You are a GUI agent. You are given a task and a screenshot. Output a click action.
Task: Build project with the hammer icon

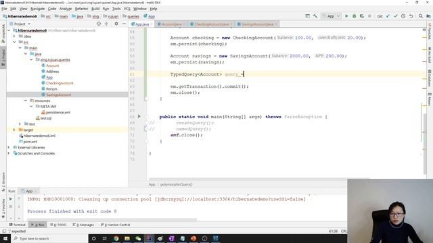[x=315, y=16]
